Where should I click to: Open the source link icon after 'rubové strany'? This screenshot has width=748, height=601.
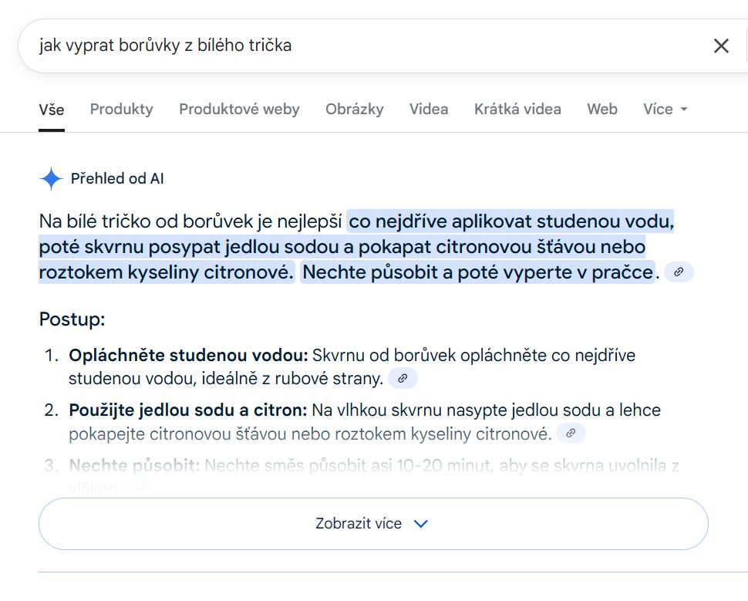[x=403, y=379]
